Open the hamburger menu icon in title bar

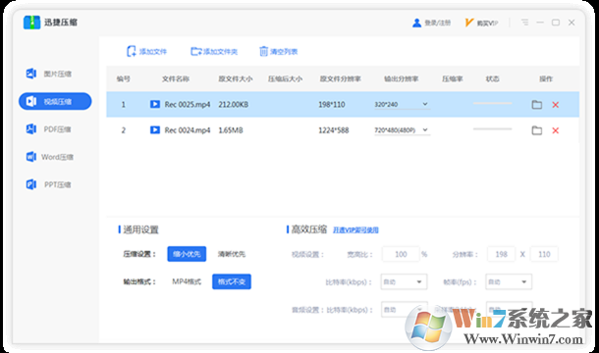click(525, 23)
